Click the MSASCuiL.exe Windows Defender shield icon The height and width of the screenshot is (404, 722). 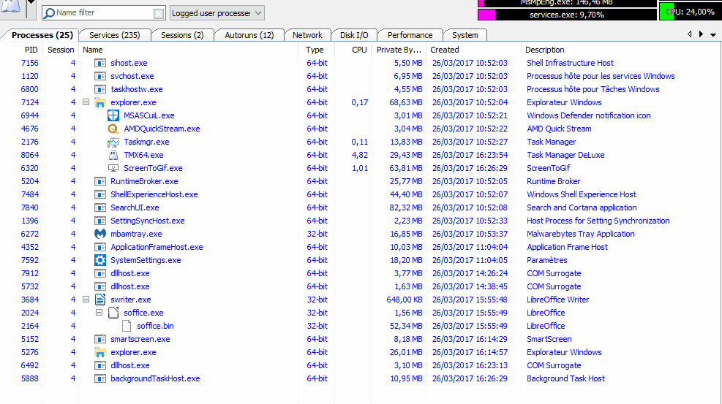pos(113,115)
